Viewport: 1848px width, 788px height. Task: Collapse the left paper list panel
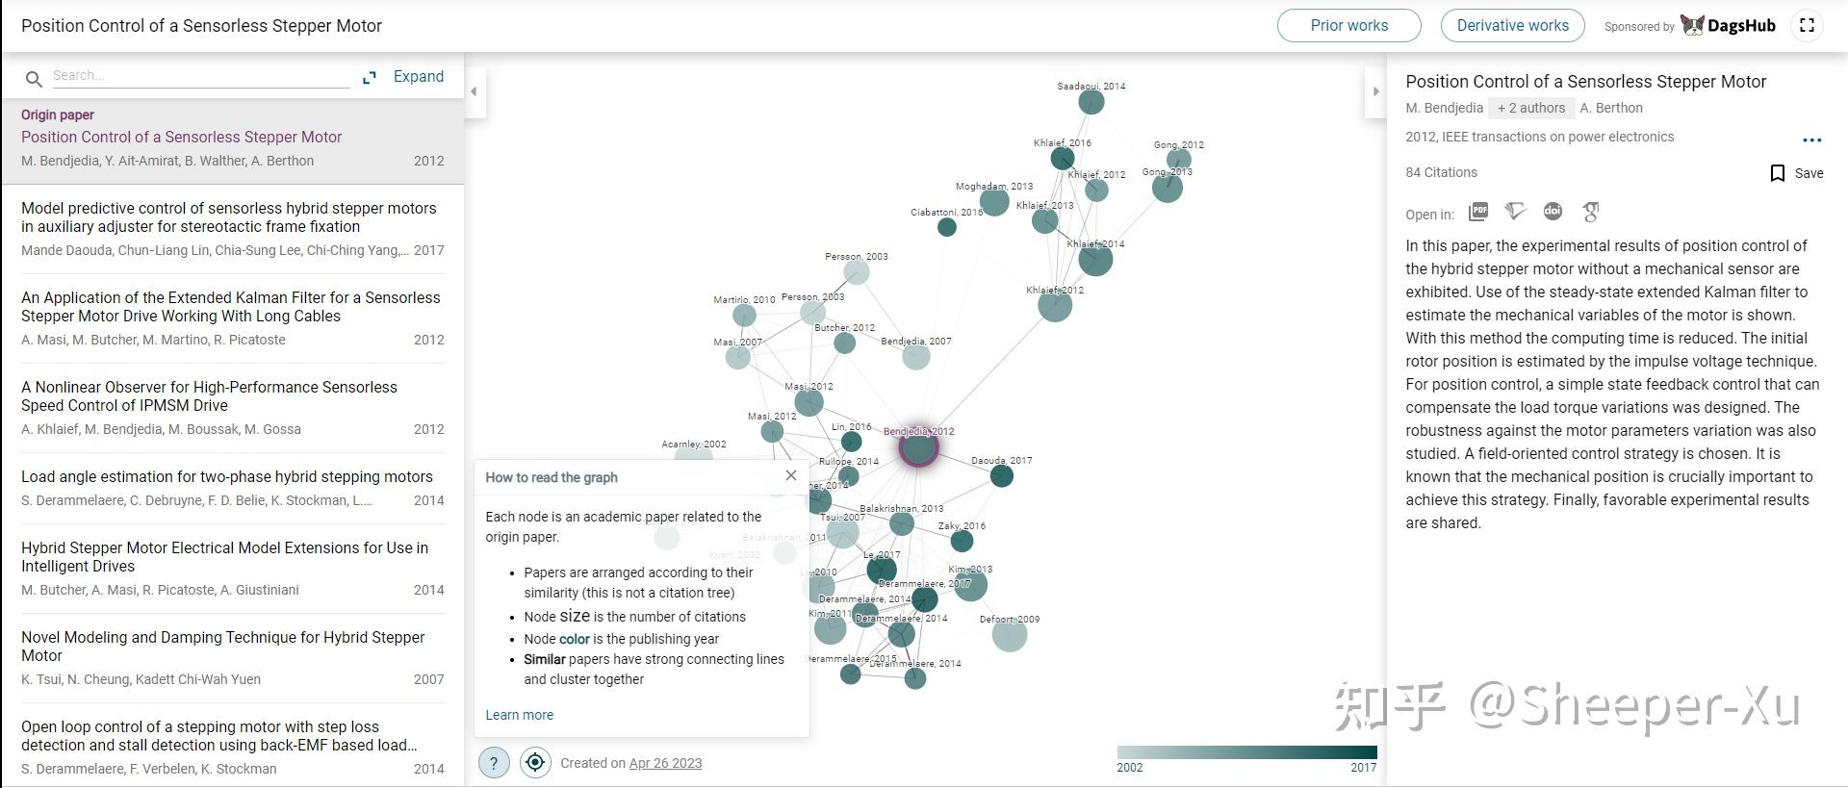(474, 91)
